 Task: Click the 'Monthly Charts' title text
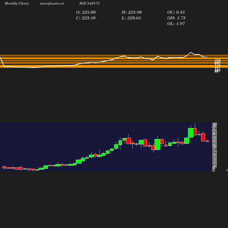(x=16, y=3)
